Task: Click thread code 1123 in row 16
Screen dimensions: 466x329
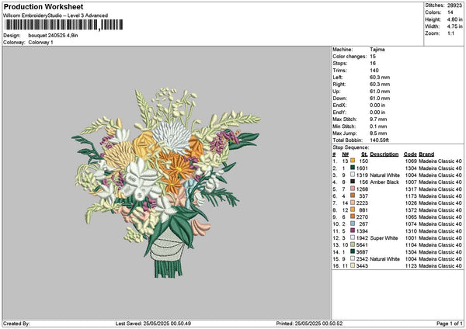Action: (x=411, y=265)
